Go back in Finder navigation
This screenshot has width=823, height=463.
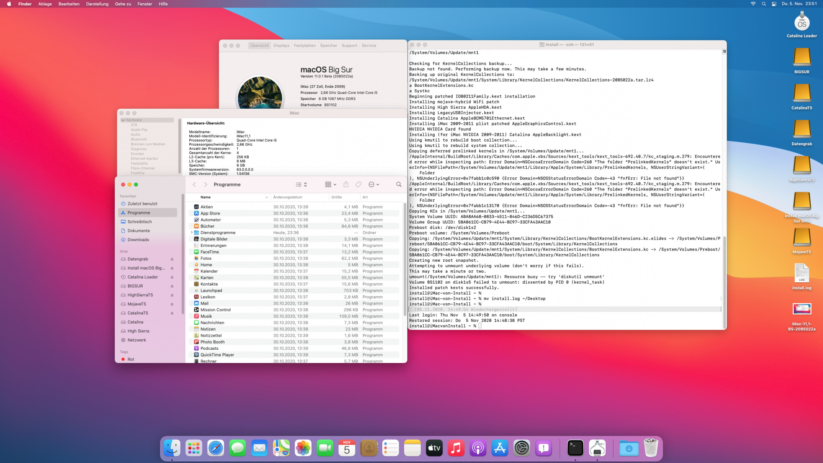click(x=194, y=184)
